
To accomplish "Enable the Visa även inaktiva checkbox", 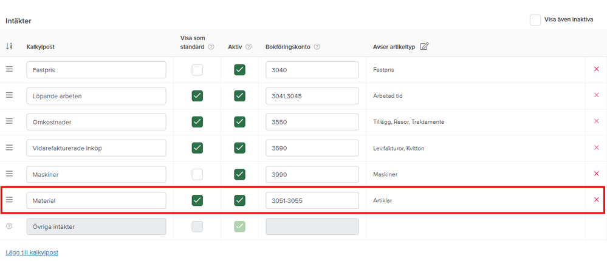I will [x=535, y=19].
